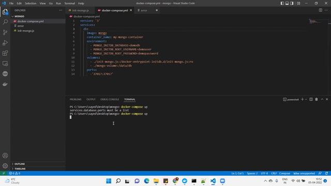
Task: Open the terminal launch profile dropdown
Action: [x=306, y=99]
